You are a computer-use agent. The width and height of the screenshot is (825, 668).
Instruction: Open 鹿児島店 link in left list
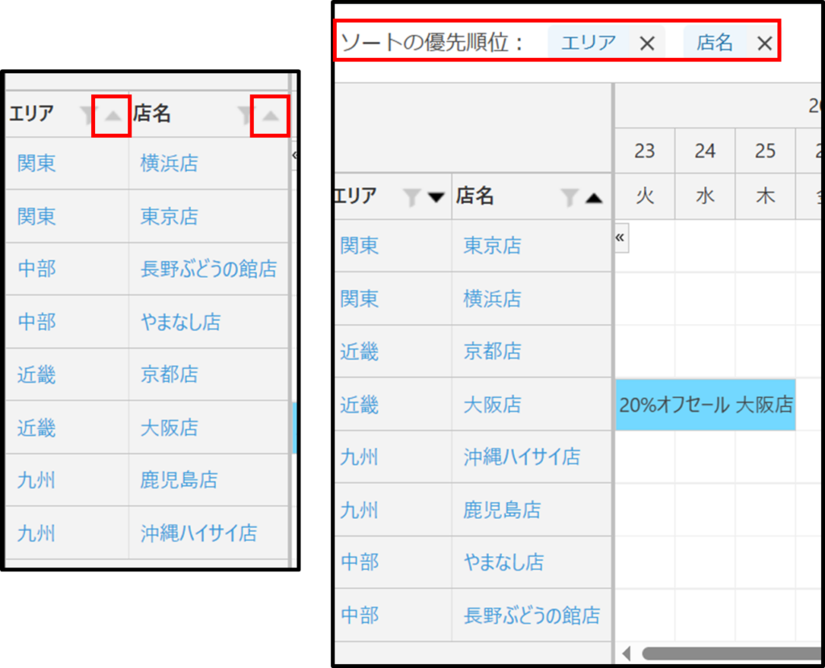point(179,480)
